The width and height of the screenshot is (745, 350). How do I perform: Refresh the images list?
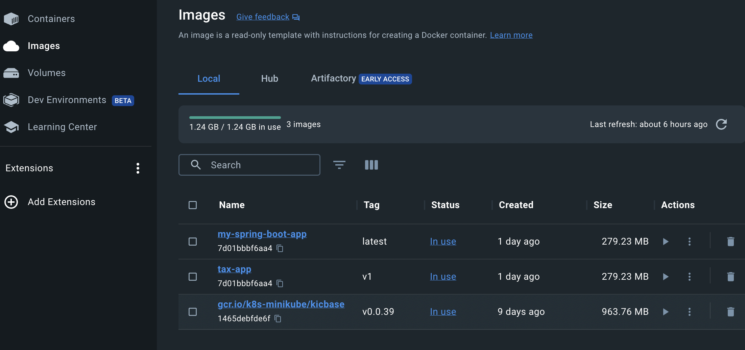tap(721, 124)
